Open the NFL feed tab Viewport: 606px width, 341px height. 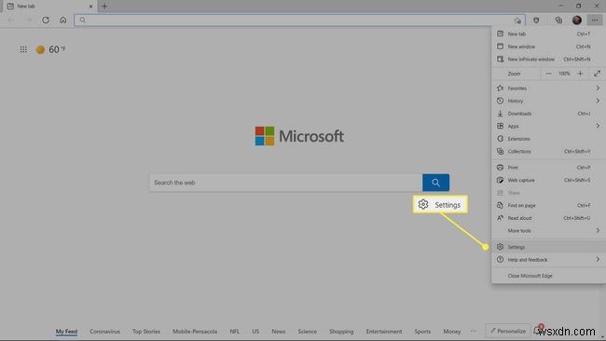point(234,332)
